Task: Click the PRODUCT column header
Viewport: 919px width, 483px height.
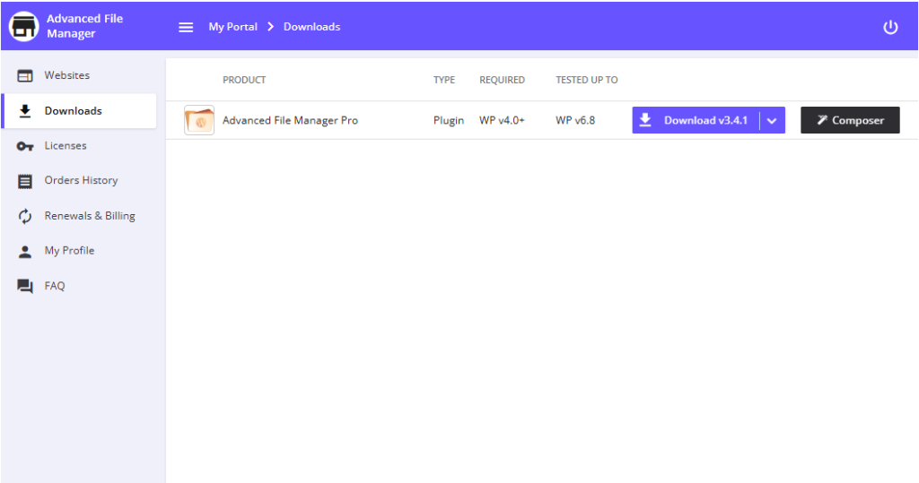Action: pos(244,81)
